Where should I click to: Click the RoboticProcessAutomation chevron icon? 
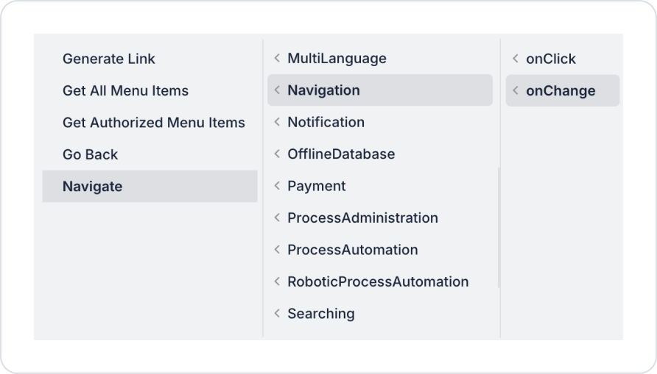click(x=277, y=282)
